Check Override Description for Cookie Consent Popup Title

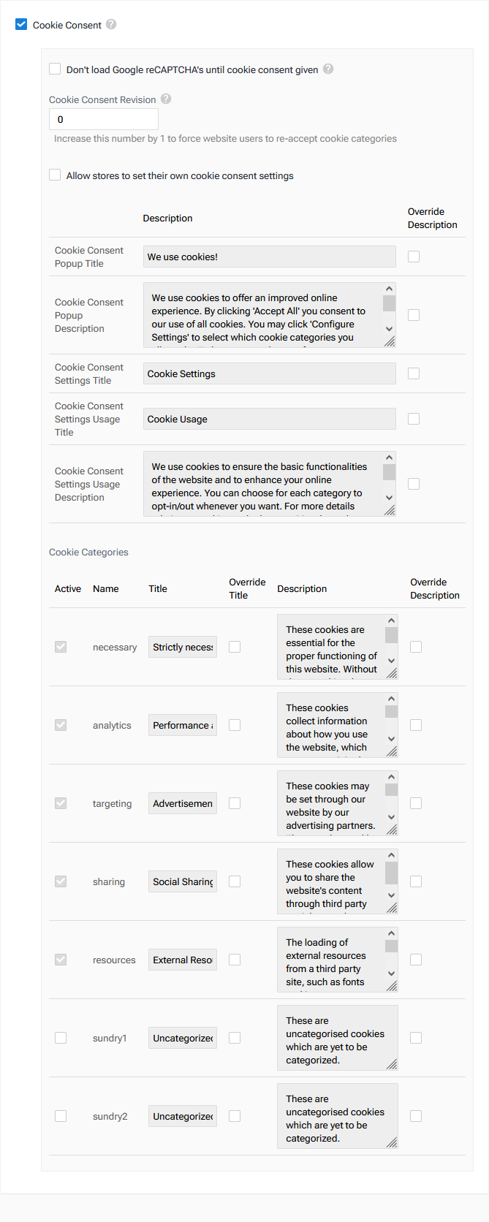click(x=414, y=256)
